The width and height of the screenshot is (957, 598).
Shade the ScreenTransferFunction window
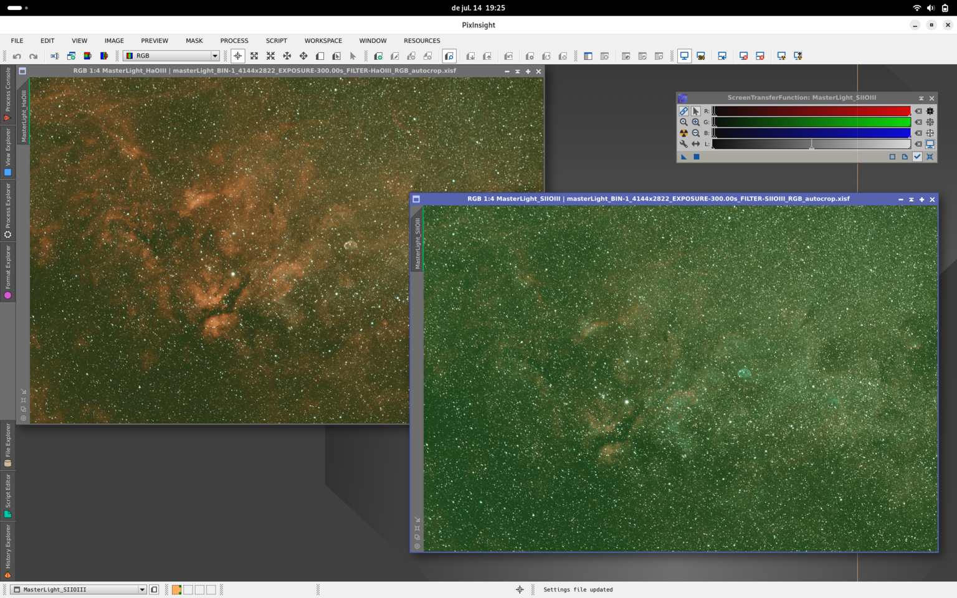coord(921,98)
